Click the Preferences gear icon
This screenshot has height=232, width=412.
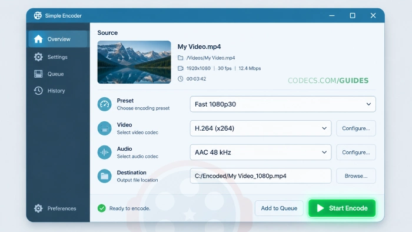point(38,208)
